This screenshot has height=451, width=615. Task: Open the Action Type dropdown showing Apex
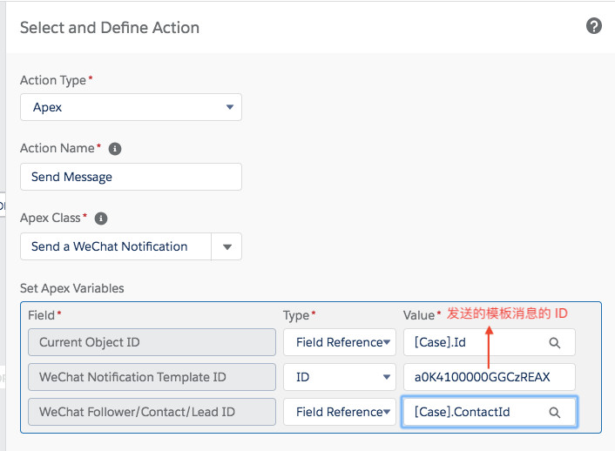pyautogui.click(x=131, y=107)
